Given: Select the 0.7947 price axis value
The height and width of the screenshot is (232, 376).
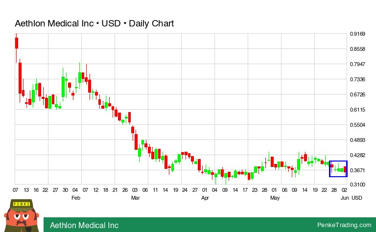Looking at the screenshot, I should [x=357, y=64].
